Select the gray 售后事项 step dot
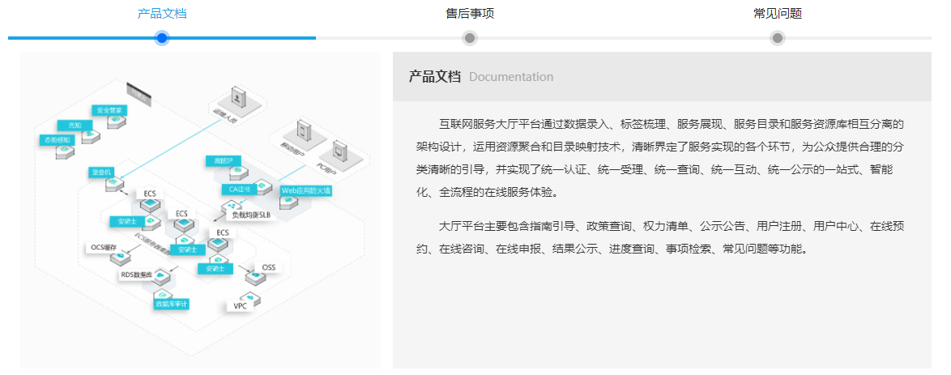The height and width of the screenshot is (375, 951). coord(470,38)
